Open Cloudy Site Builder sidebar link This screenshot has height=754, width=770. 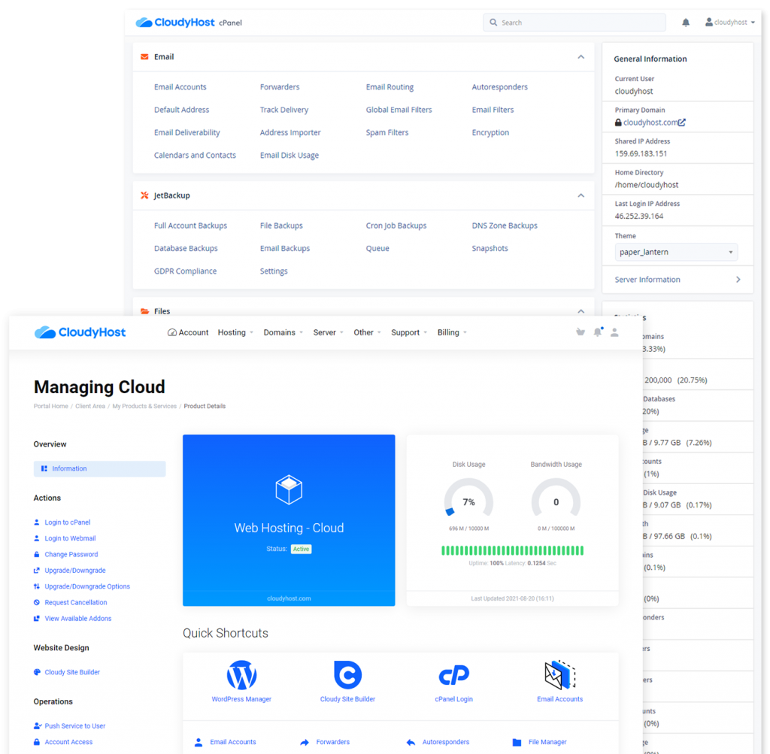(x=72, y=673)
